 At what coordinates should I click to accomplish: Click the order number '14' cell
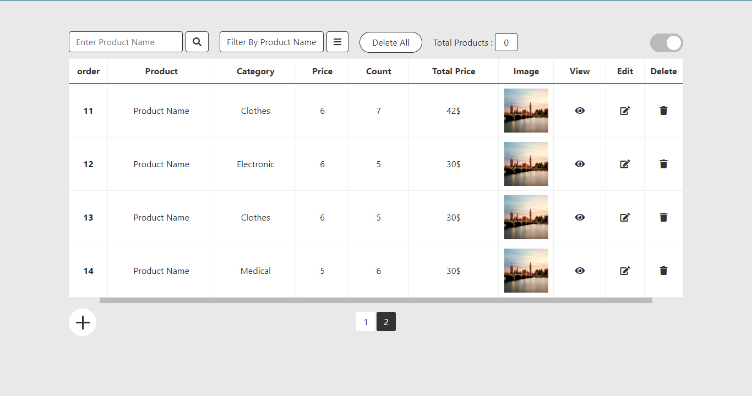(x=89, y=271)
